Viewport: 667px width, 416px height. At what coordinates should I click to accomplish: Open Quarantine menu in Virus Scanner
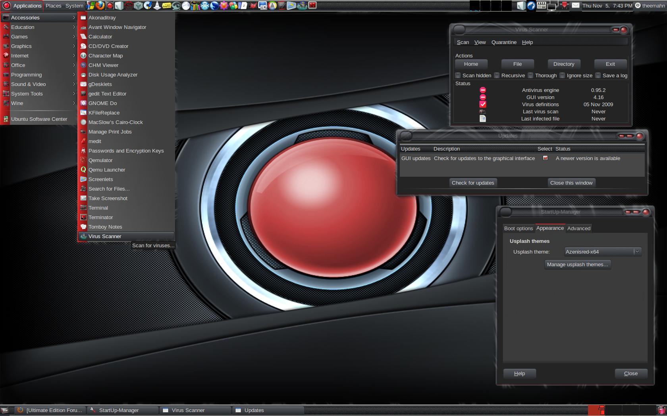pos(504,42)
